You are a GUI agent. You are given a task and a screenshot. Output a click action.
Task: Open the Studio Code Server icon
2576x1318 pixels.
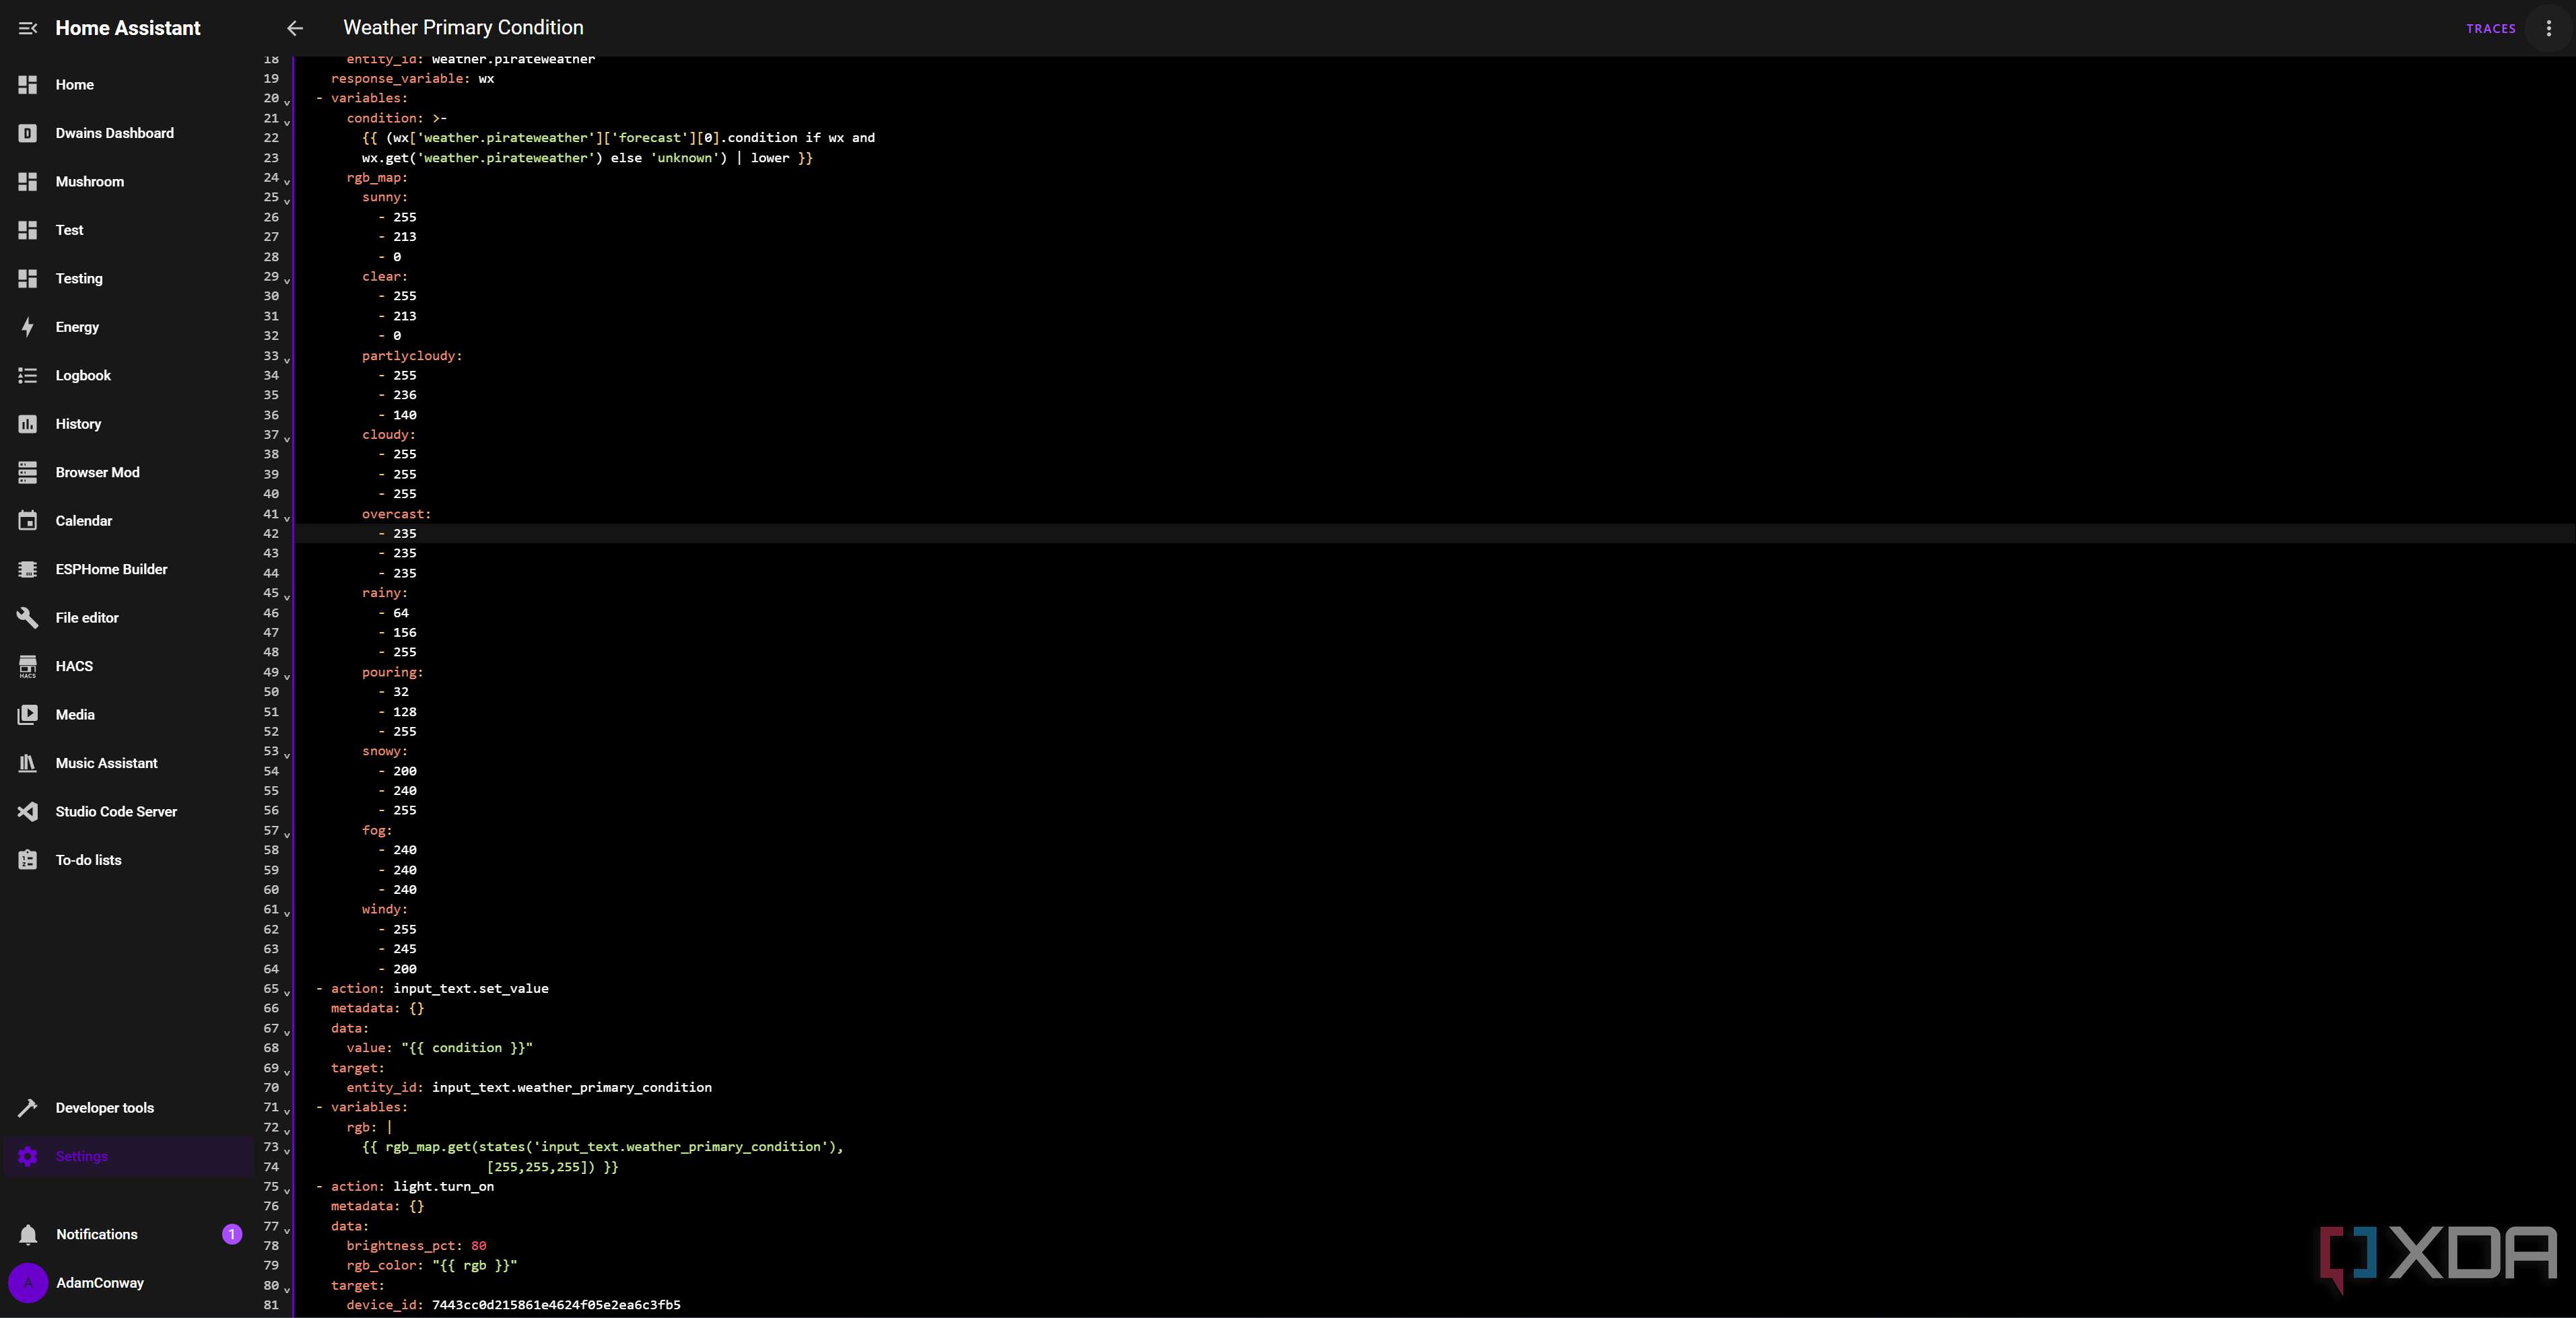pyautogui.click(x=28, y=812)
